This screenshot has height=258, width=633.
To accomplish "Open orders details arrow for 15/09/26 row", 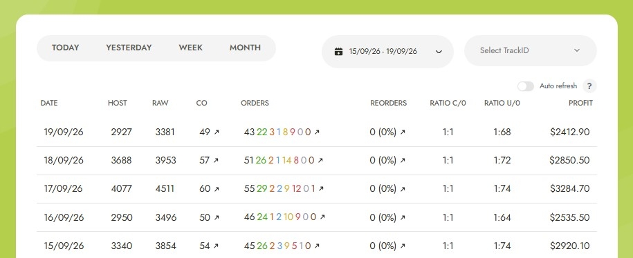I will click(317, 246).
